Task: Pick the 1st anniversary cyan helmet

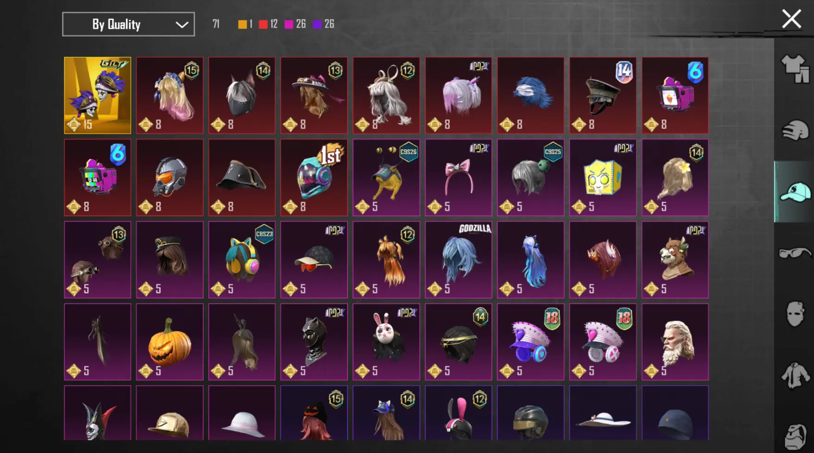Action: coord(314,178)
